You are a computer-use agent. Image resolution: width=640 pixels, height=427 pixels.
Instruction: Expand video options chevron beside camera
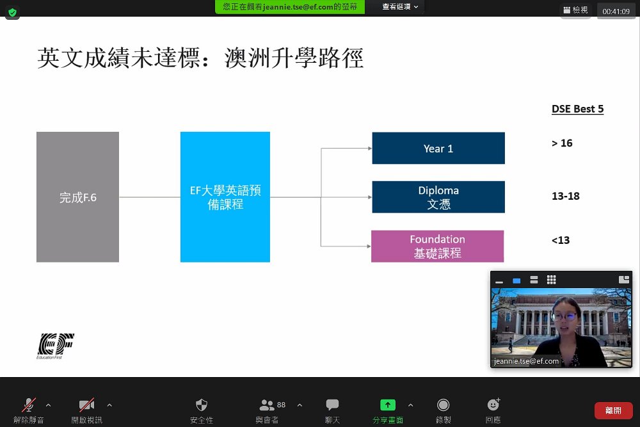pyautogui.click(x=109, y=405)
